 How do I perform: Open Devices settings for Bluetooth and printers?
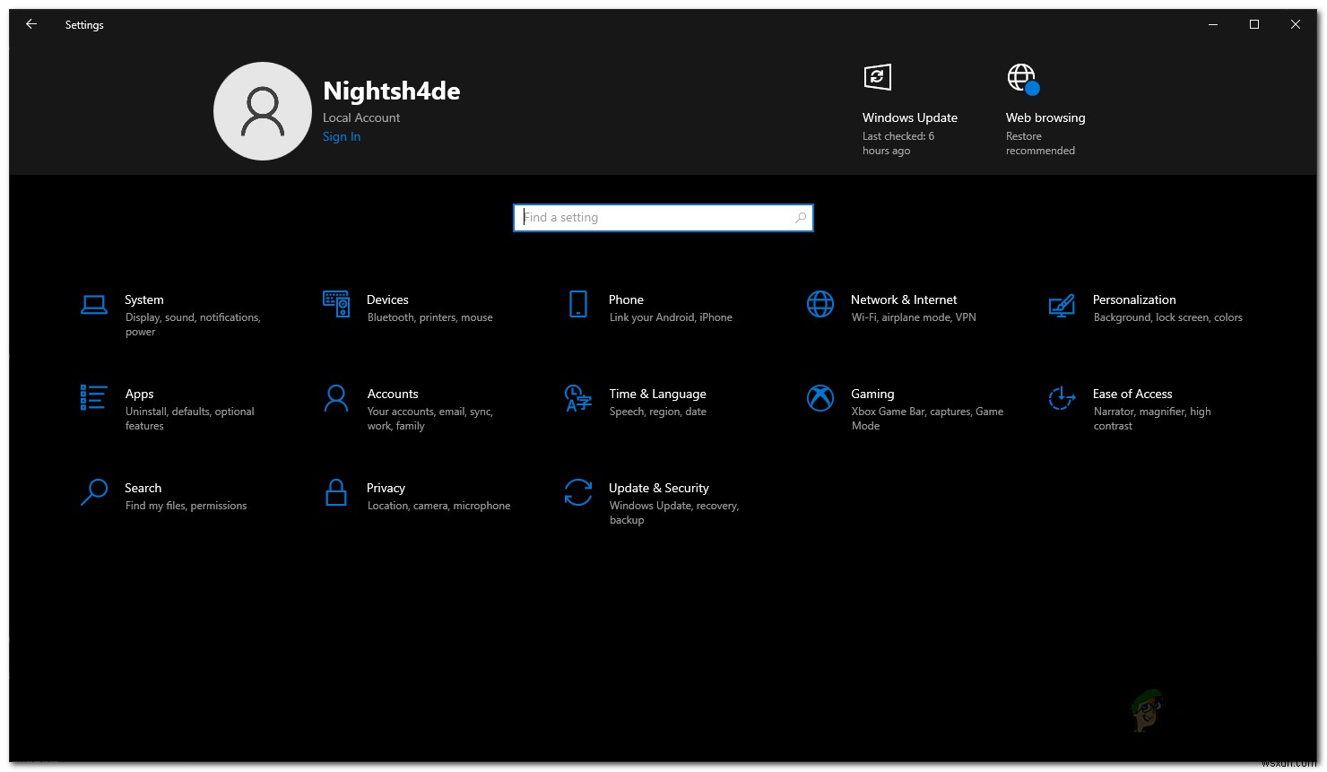(387, 308)
